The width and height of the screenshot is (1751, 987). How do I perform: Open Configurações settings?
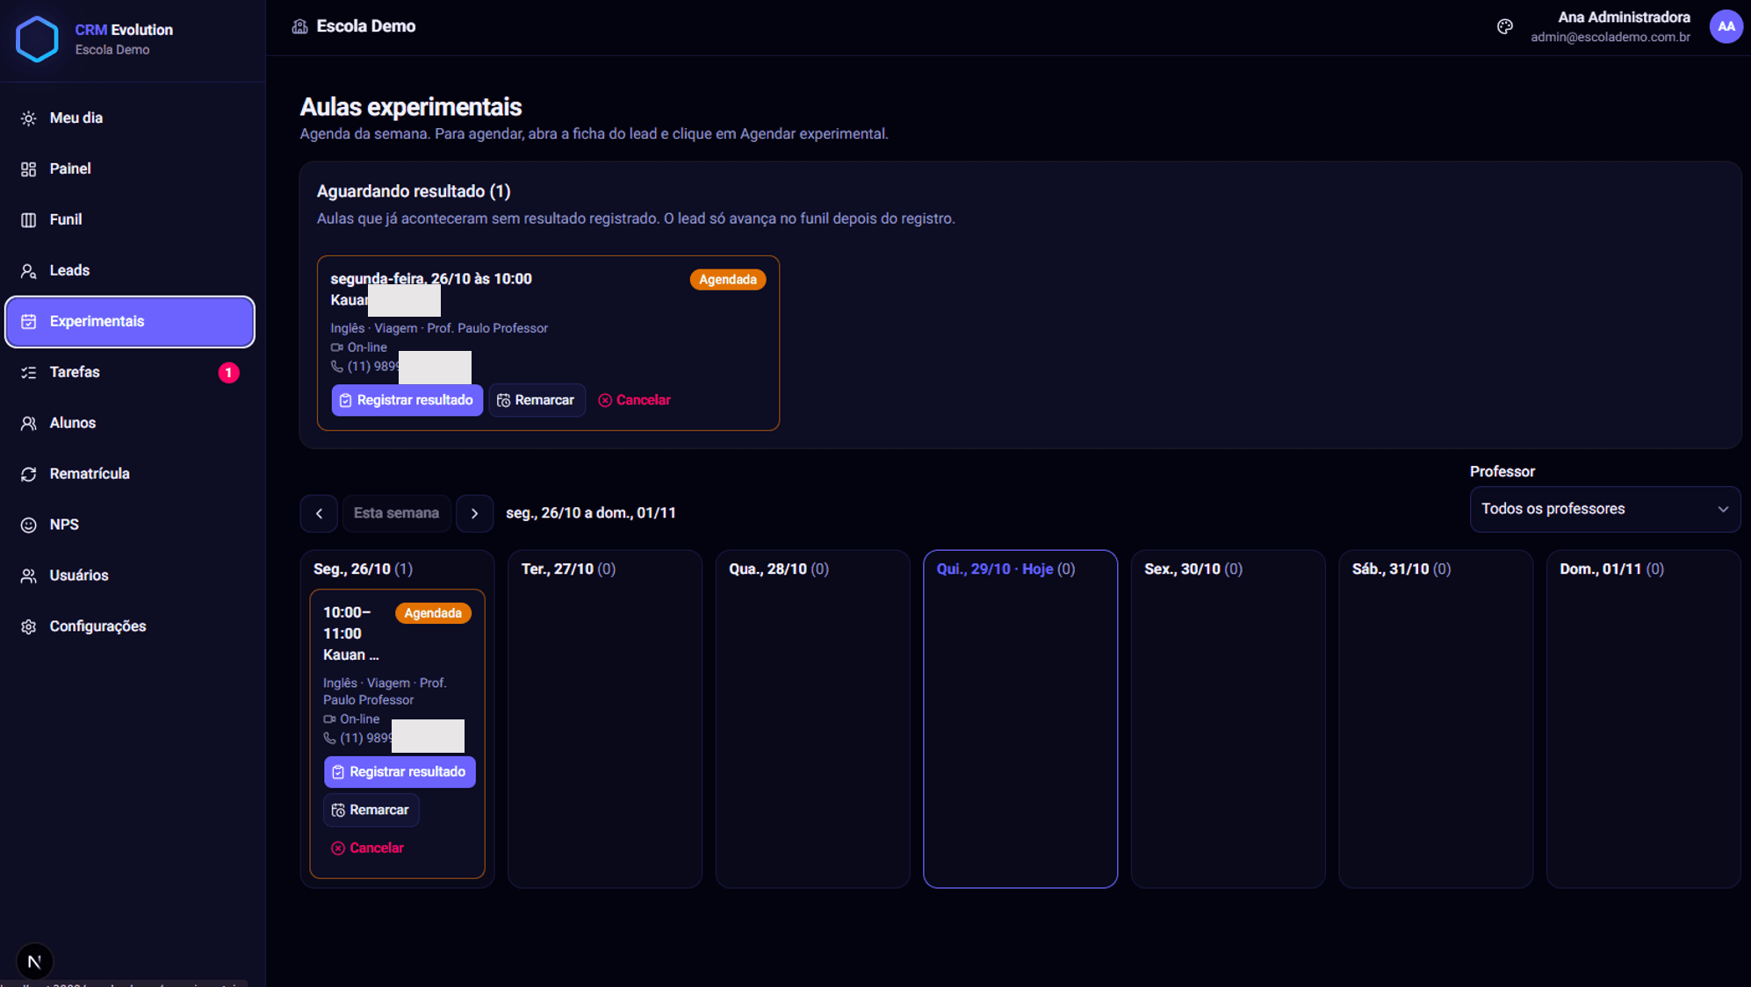click(130, 626)
